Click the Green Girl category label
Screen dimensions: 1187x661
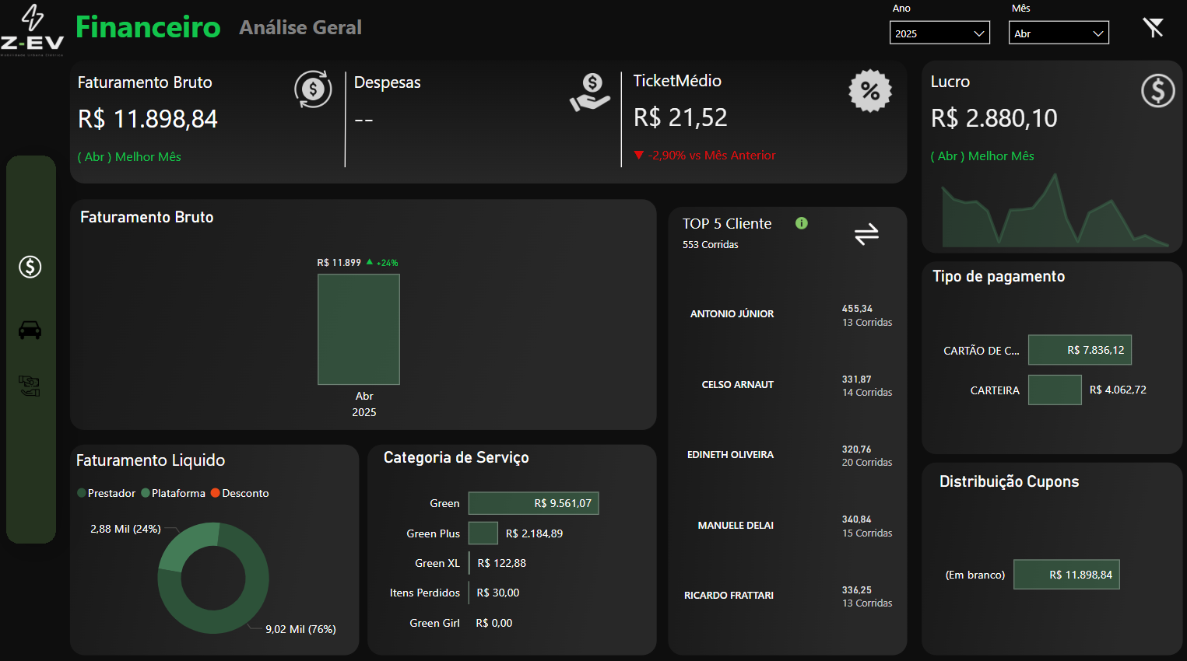coord(434,623)
